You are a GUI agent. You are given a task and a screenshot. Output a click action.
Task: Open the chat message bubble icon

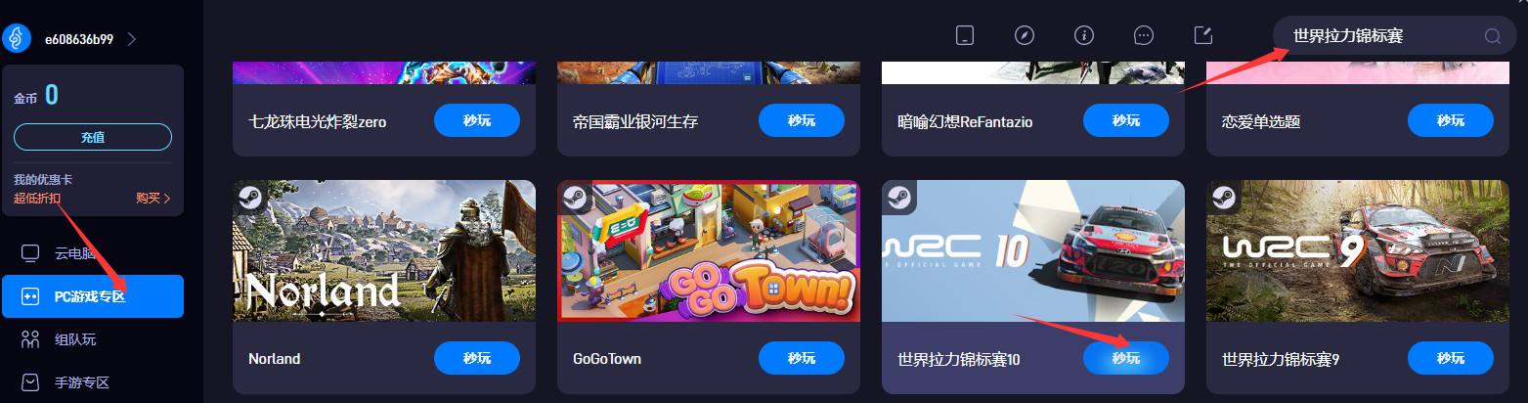pyautogui.click(x=1144, y=35)
